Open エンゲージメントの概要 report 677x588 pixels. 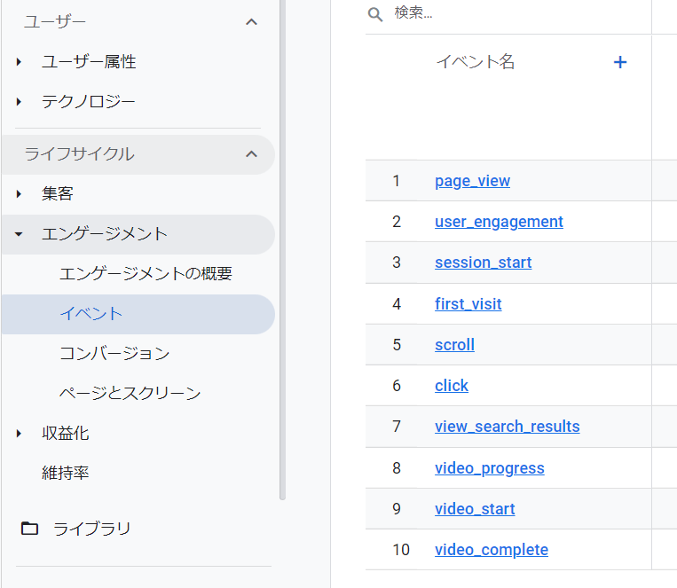coord(146,273)
